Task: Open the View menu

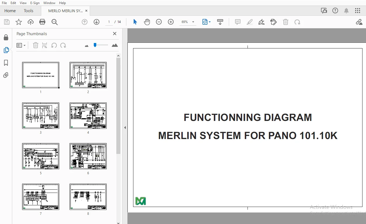Action: 23,3
